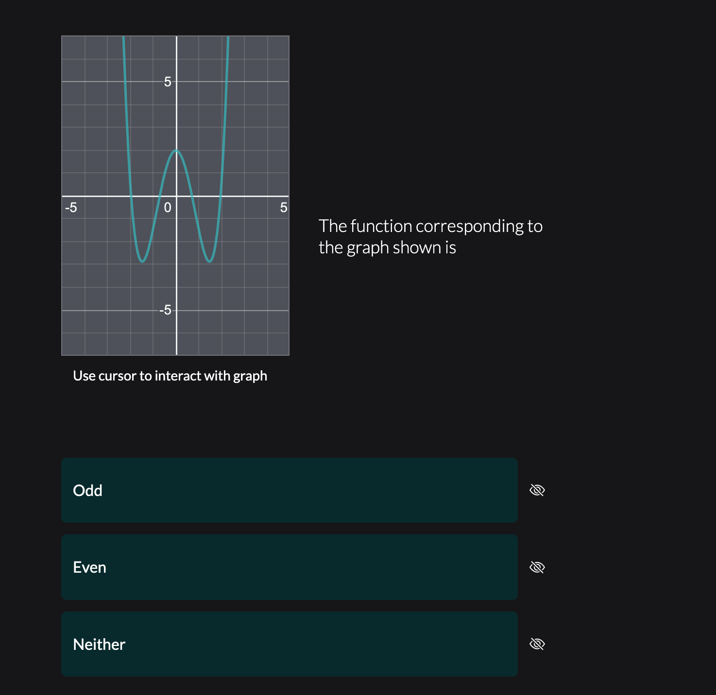
Task: Reveal the hidden answer for Odd
Action: 537,490
